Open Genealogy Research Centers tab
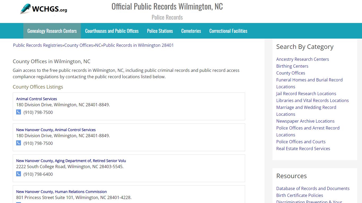Image resolution: width=362 pixels, height=203 pixels. (52, 31)
